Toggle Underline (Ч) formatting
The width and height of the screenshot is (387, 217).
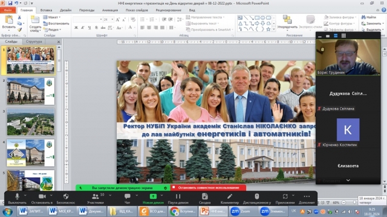pos(89,28)
